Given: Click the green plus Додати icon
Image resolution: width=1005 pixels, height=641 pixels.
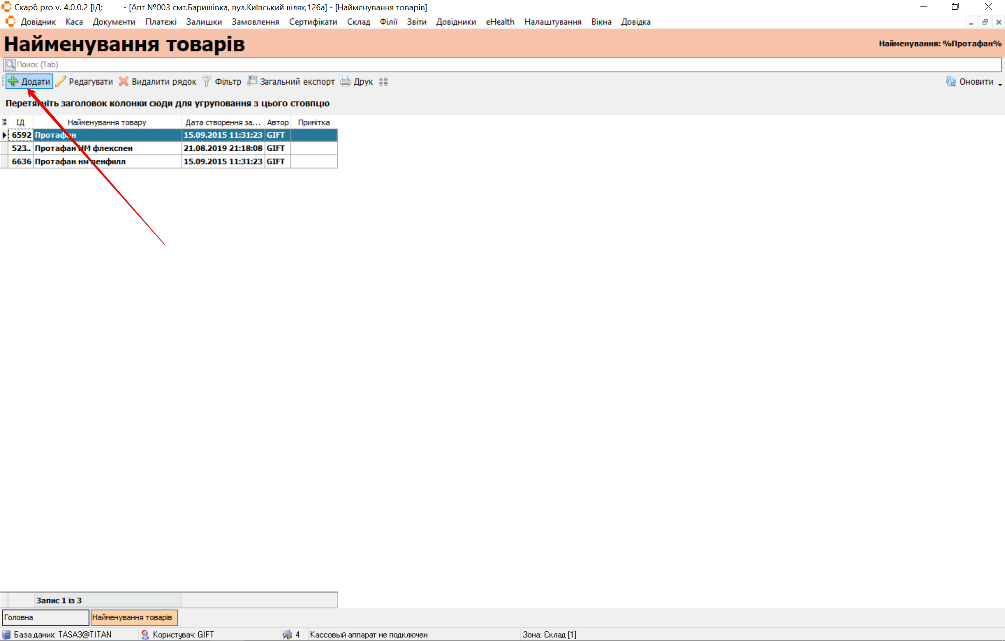Looking at the screenshot, I should [x=13, y=81].
